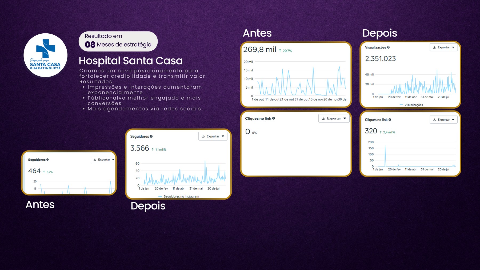480x270 pixels.
Task: Click the Depois heading above Visualizações card
Action: tap(380, 33)
